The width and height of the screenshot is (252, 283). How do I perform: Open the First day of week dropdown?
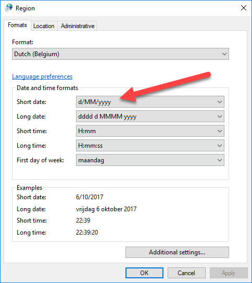pos(150,160)
